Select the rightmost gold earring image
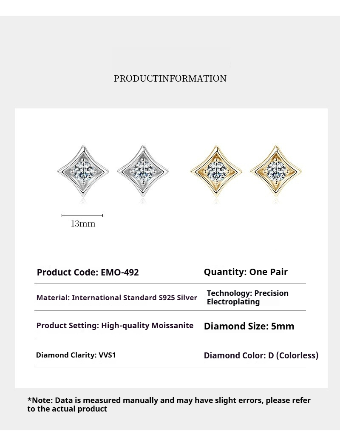 (277, 171)
